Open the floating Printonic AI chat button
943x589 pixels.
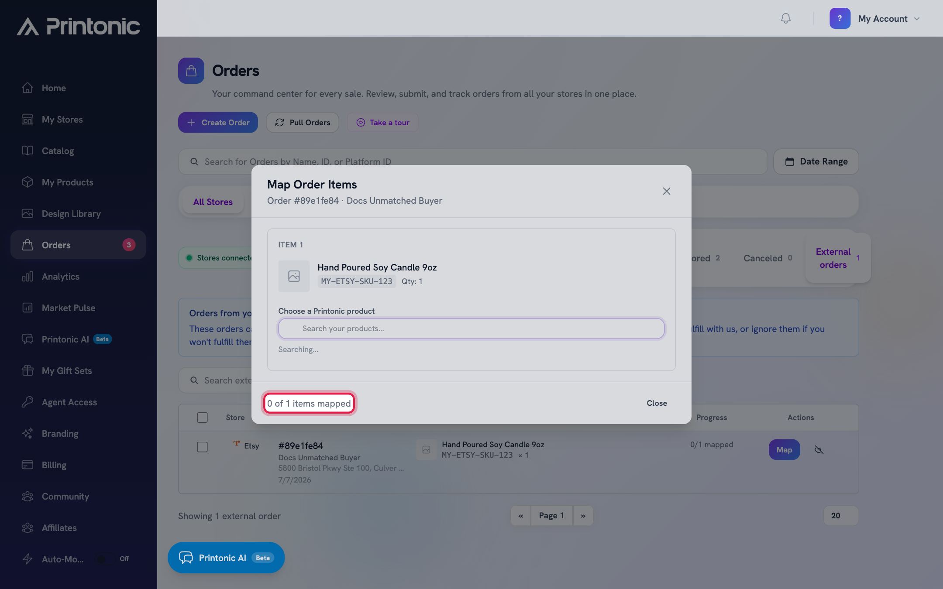pyautogui.click(x=226, y=558)
